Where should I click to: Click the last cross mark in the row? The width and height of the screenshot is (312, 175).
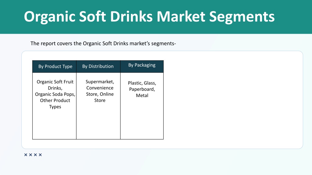(40, 155)
